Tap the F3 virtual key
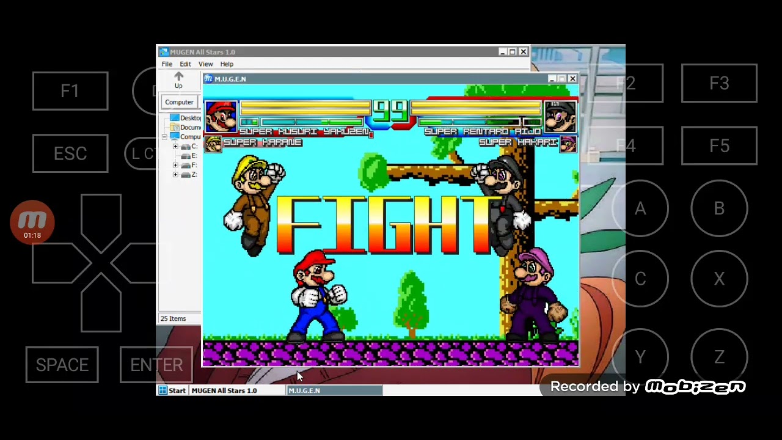 click(x=719, y=83)
